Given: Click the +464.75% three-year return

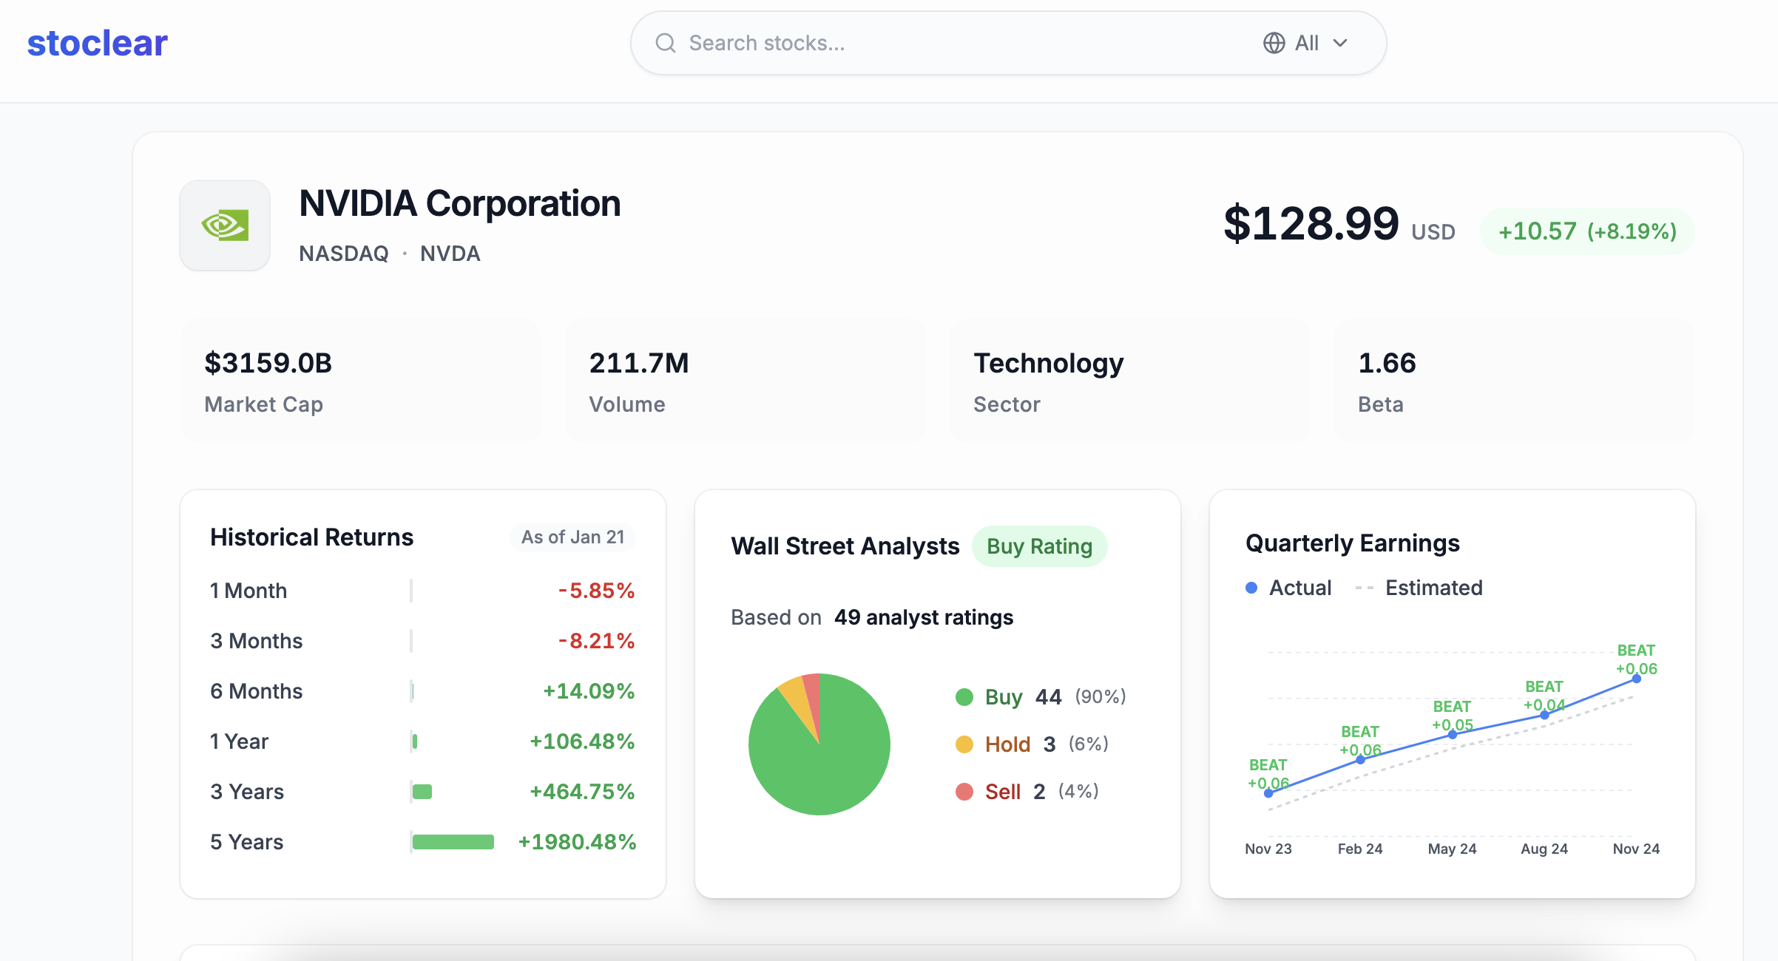Looking at the screenshot, I should pyautogui.click(x=582, y=792).
